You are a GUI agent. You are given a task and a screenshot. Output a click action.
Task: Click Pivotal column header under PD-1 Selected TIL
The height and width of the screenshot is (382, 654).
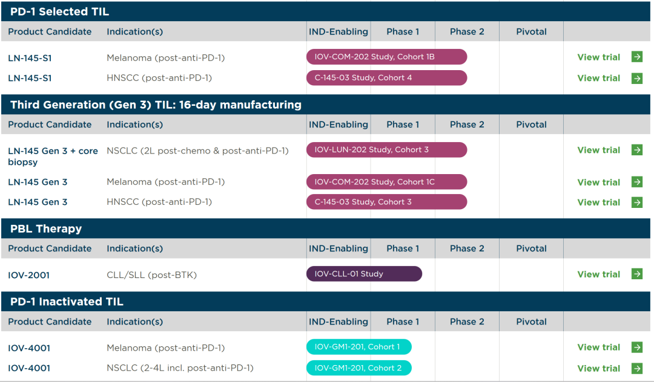point(532,31)
